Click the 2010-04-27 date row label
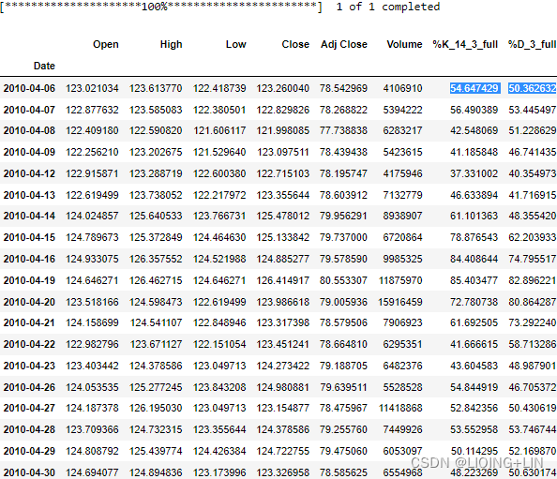Image resolution: width=557 pixels, height=479 pixels. coord(29,408)
